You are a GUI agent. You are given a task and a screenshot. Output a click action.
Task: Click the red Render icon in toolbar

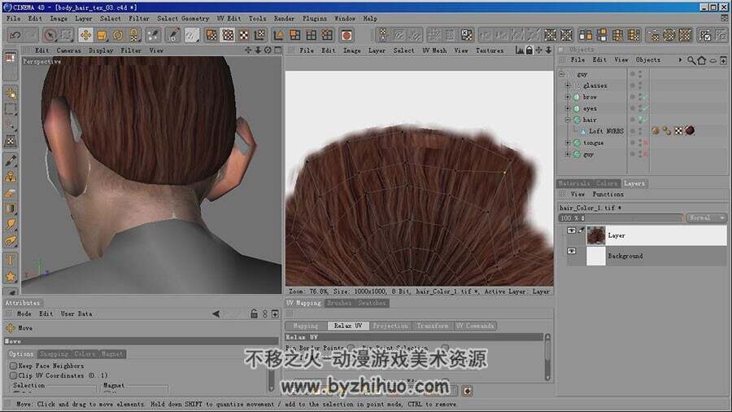pyautogui.click(x=346, y=35)
